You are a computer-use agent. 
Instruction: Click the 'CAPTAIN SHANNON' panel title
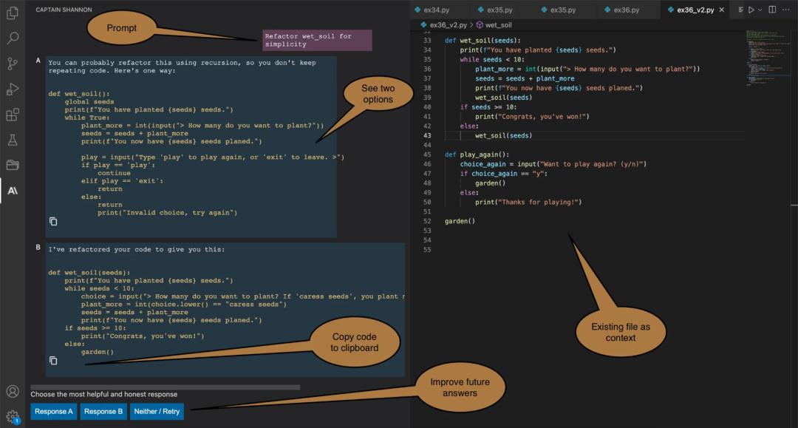coord(64,10)
